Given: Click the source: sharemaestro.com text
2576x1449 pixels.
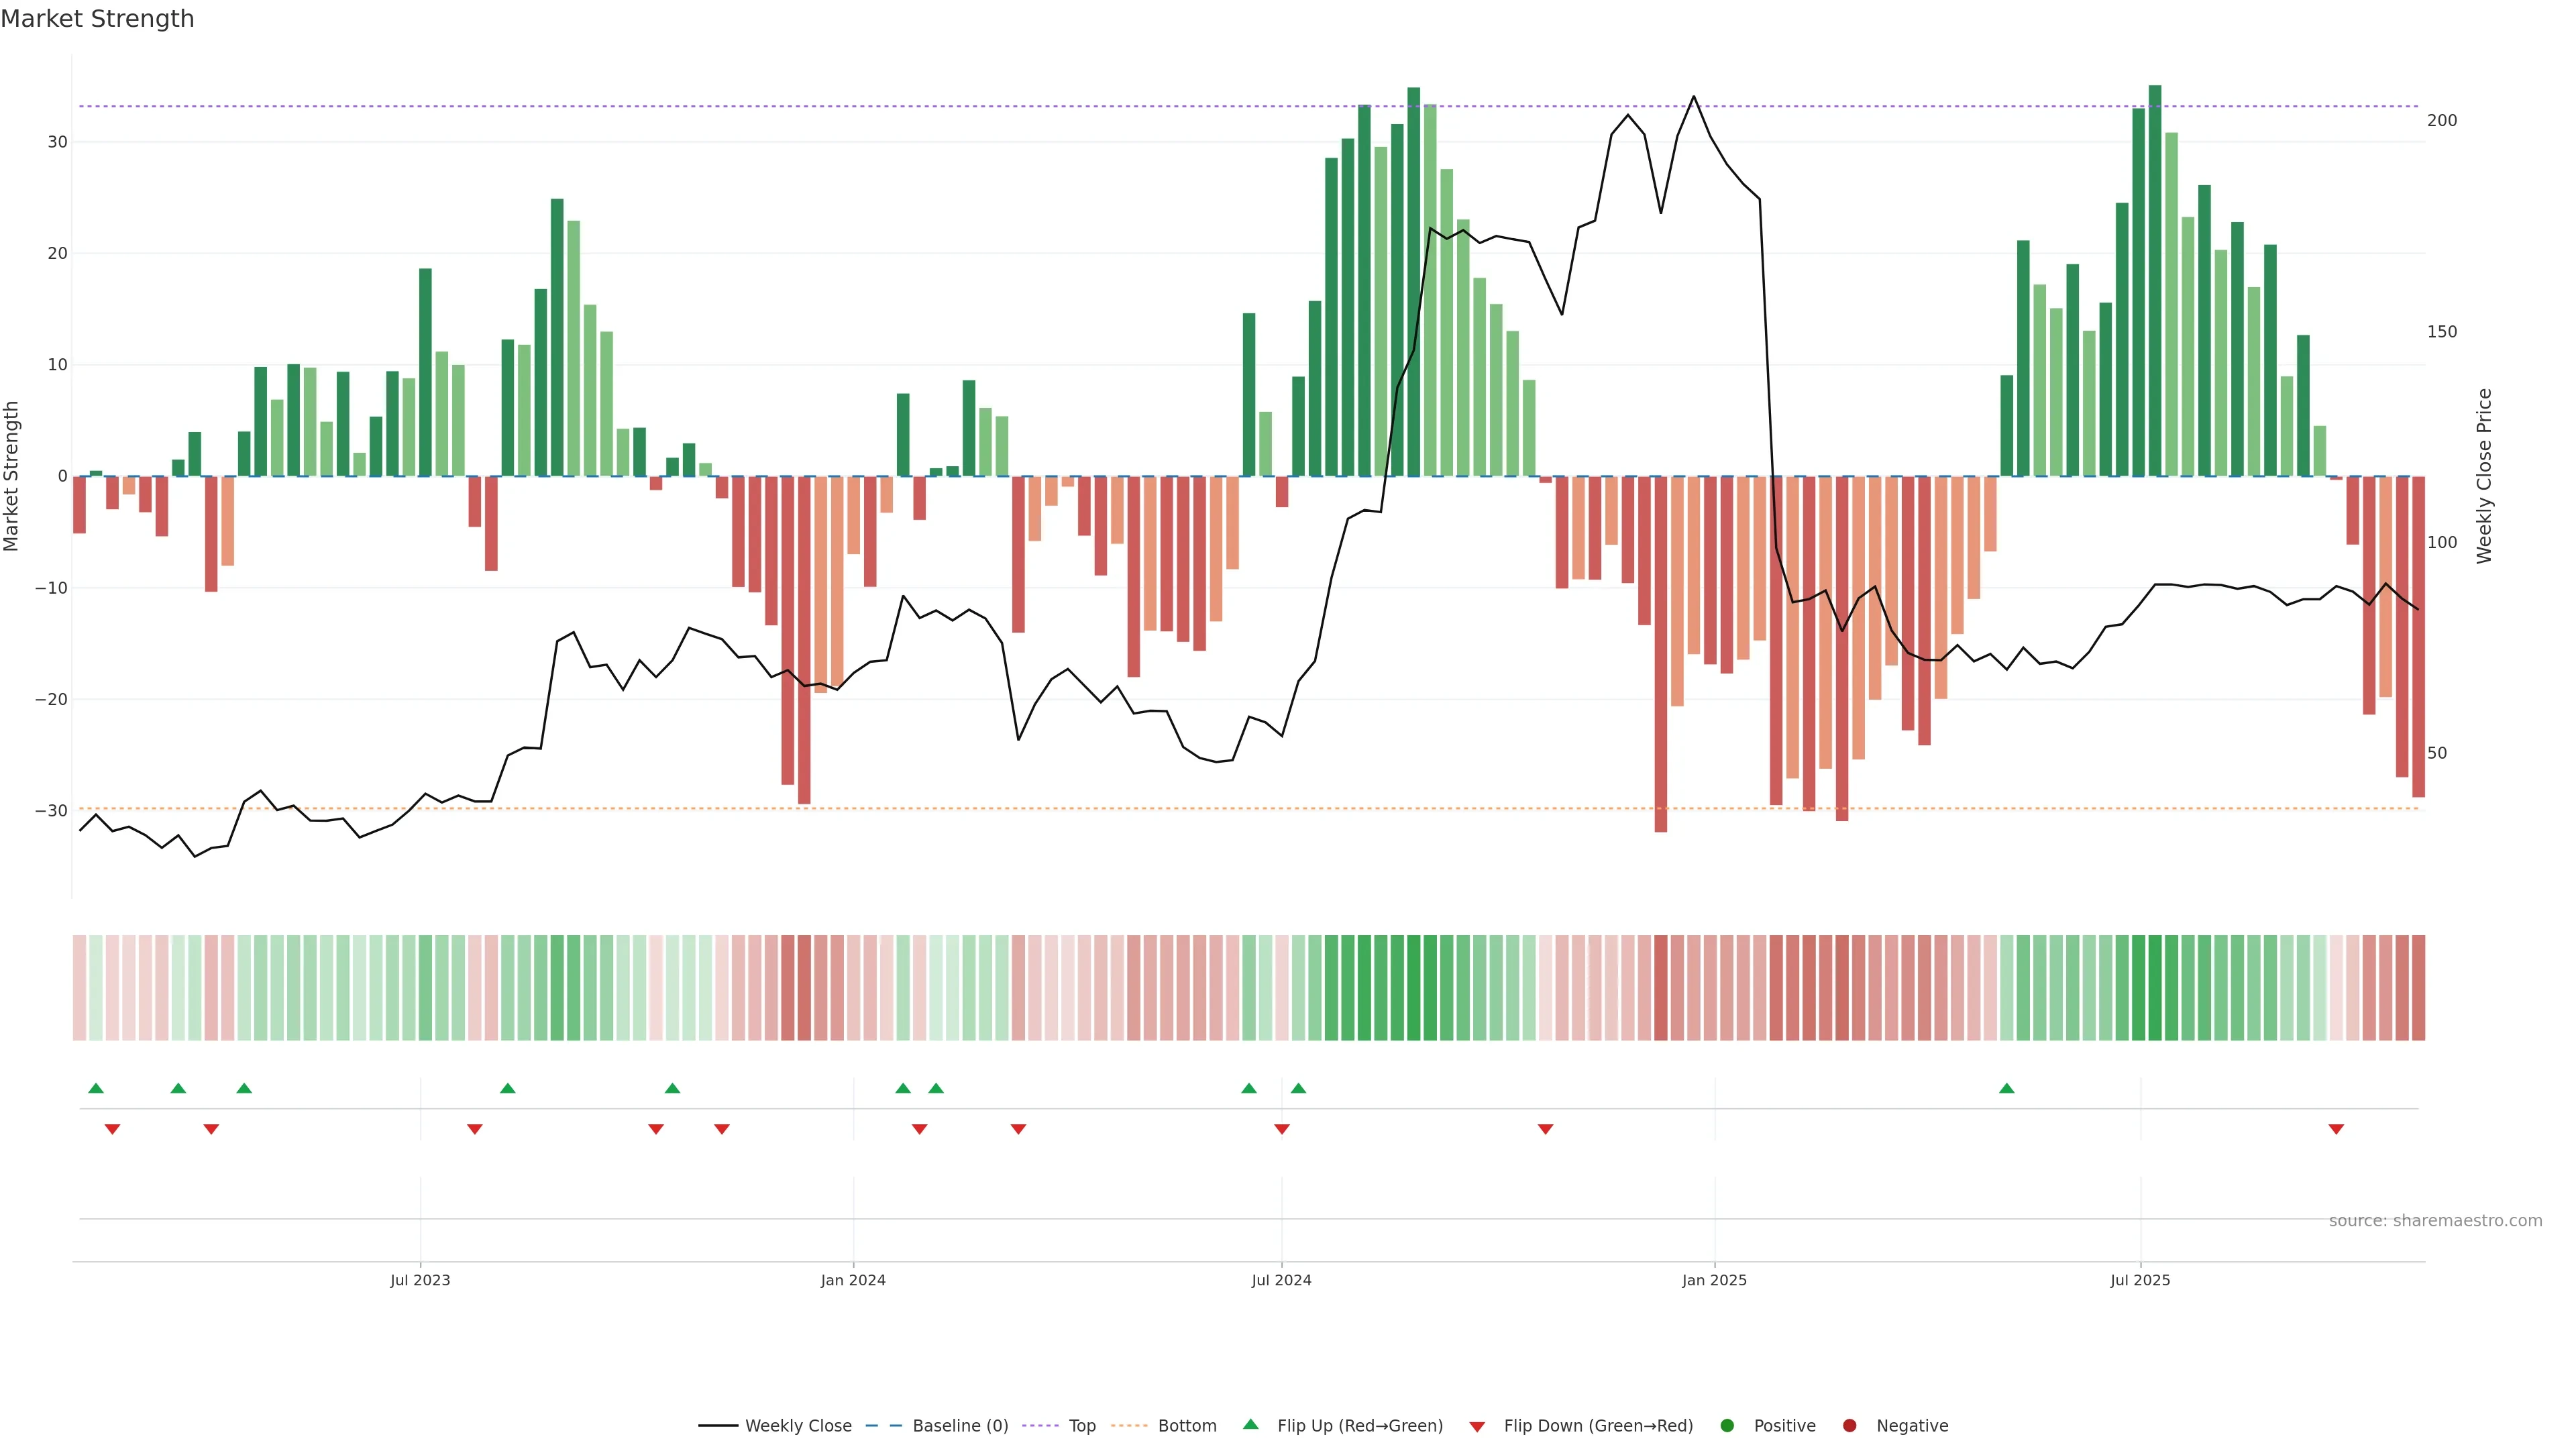Looking at the screenshot, I should coord(2435,1220).
